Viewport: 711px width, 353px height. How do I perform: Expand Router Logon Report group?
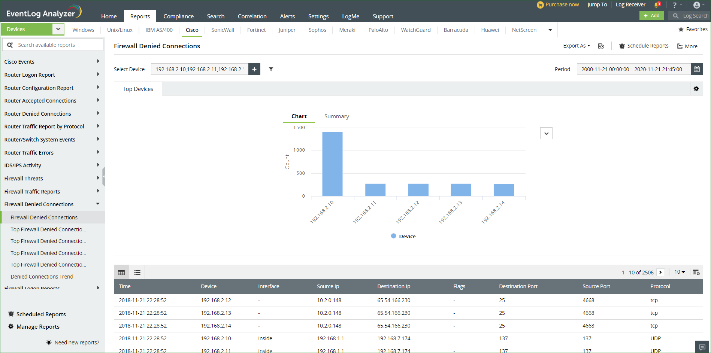coord(98,74)
